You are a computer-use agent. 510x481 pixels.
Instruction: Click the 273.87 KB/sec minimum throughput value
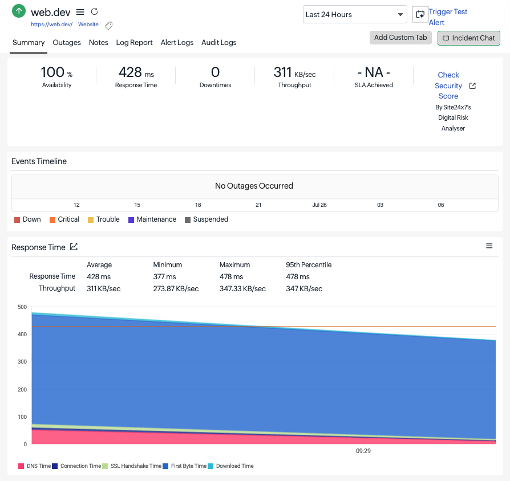click(176, 288)
